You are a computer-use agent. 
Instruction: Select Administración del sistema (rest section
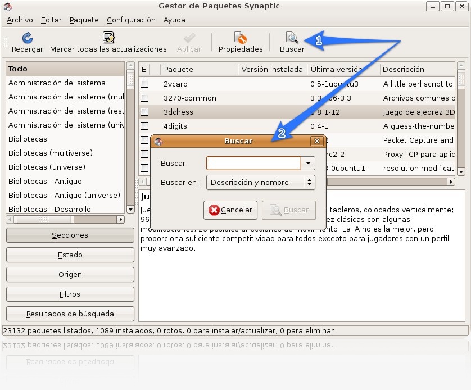(65, 111)
